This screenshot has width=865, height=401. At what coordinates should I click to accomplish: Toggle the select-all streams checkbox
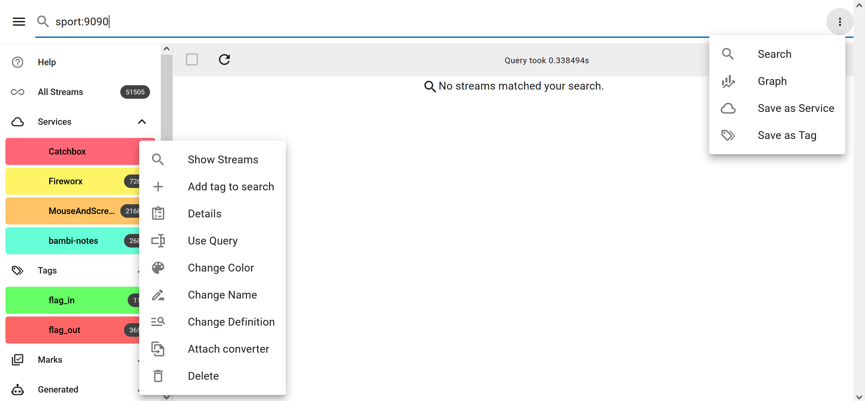(192, 60)
